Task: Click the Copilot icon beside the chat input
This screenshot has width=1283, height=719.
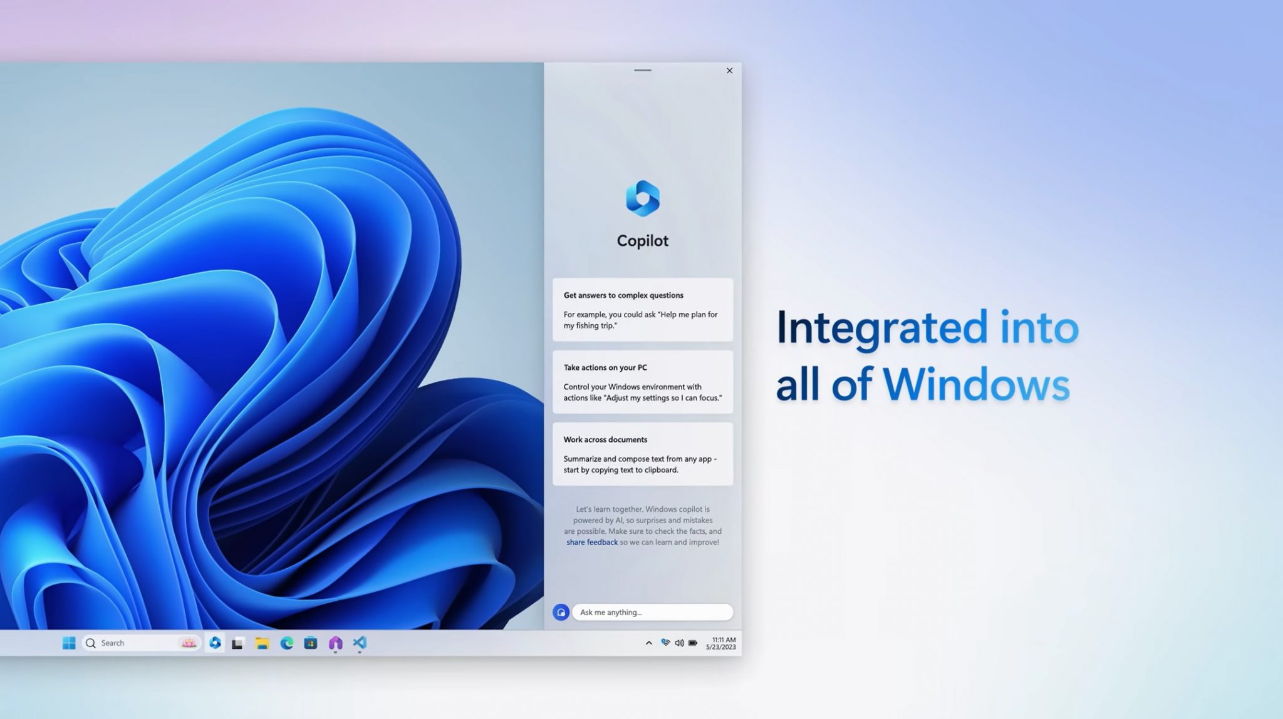Action: click(x=561, y=612)
